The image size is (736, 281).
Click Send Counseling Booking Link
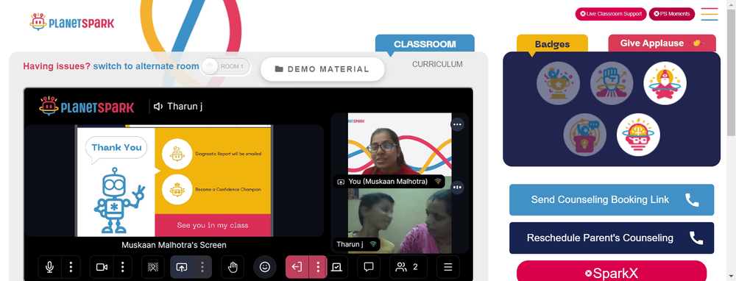click(612, 200)
